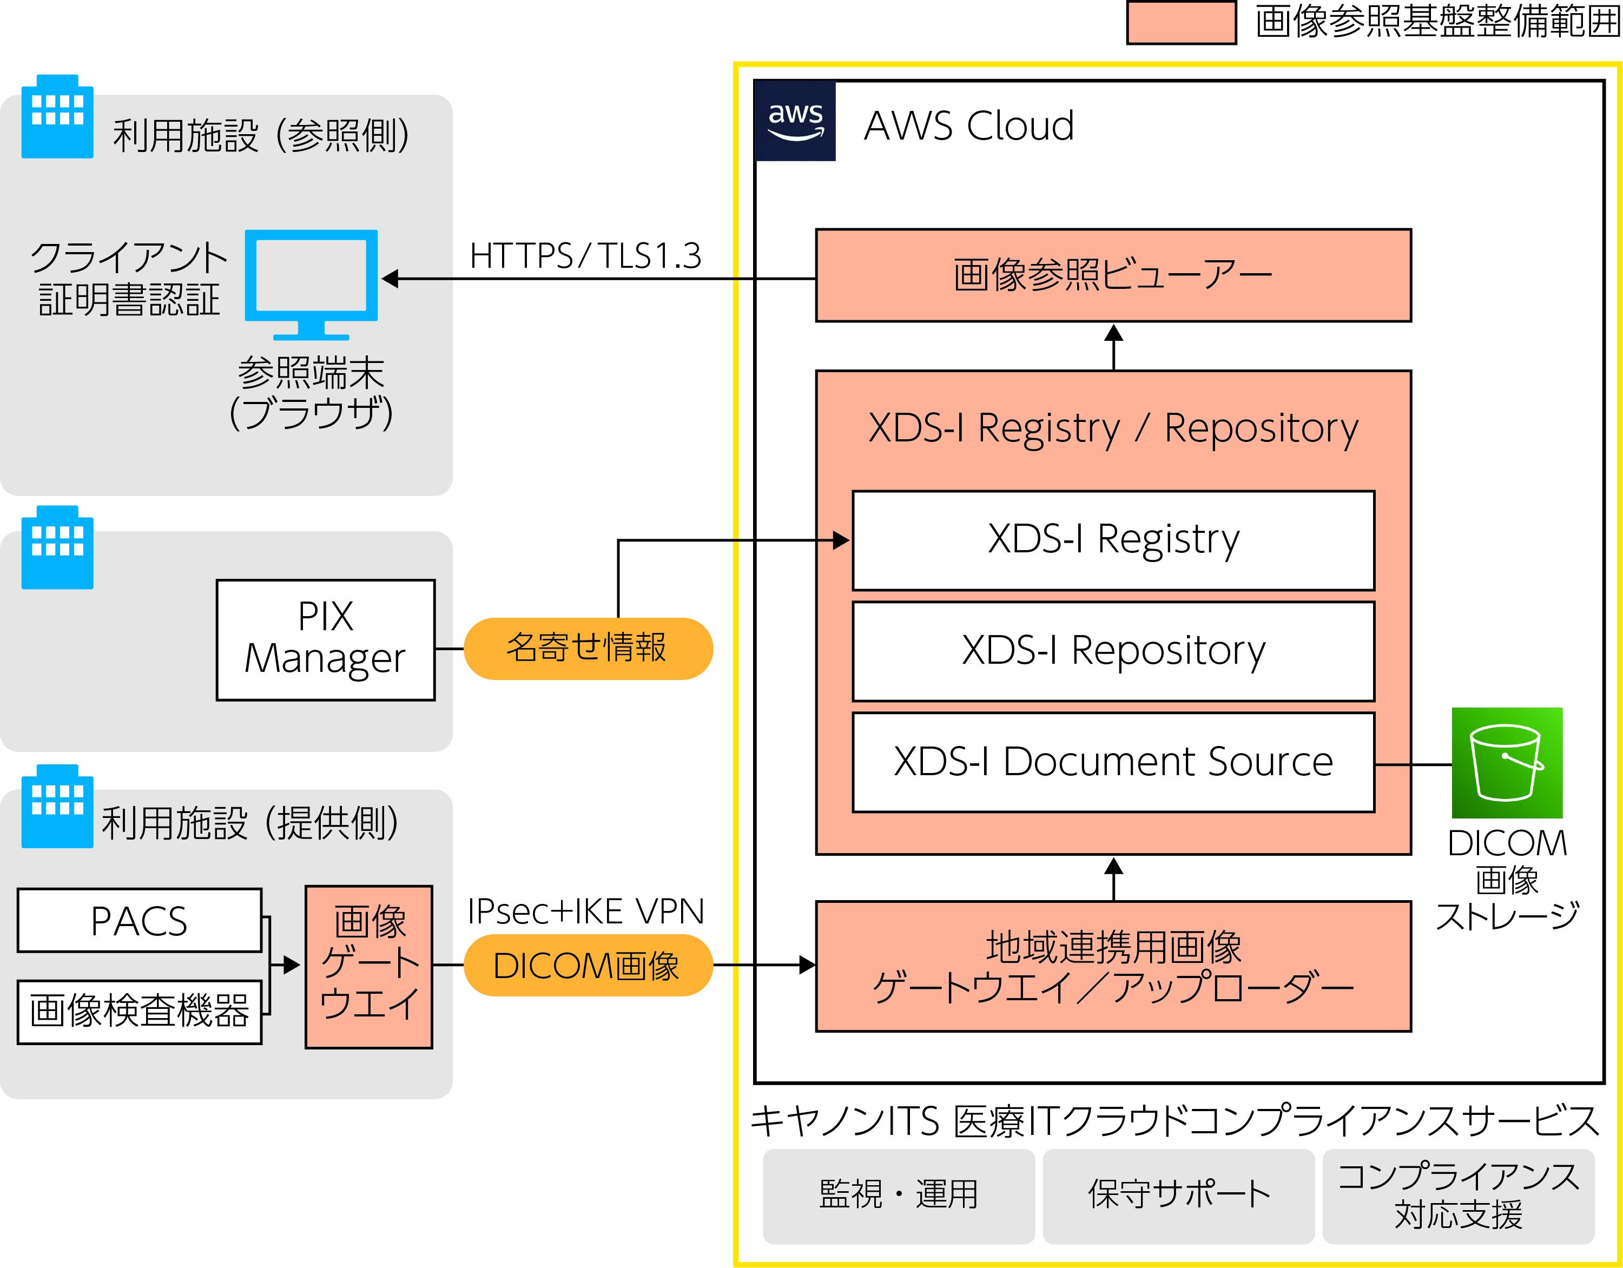Image resolution: width=1623 pixels, height=1268 pixels.
Task: Select the XDS-I Registry box
Action: click(x=1112, y=540)
